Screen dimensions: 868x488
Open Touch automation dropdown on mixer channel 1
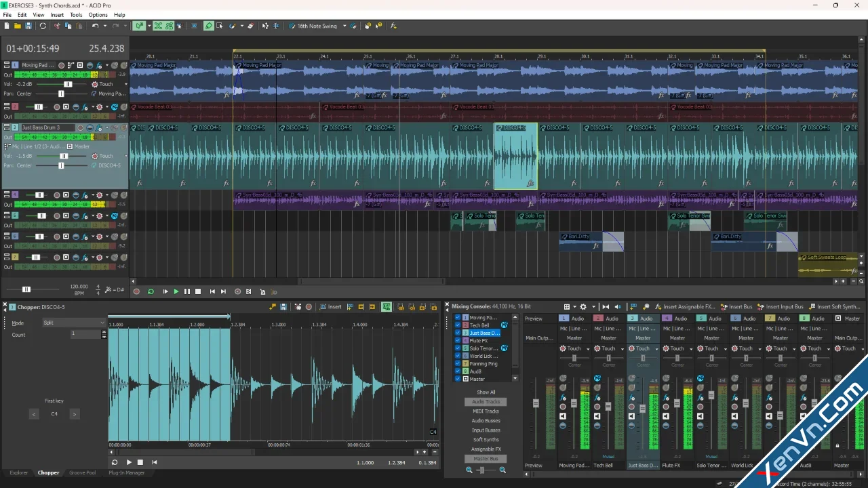587,348
